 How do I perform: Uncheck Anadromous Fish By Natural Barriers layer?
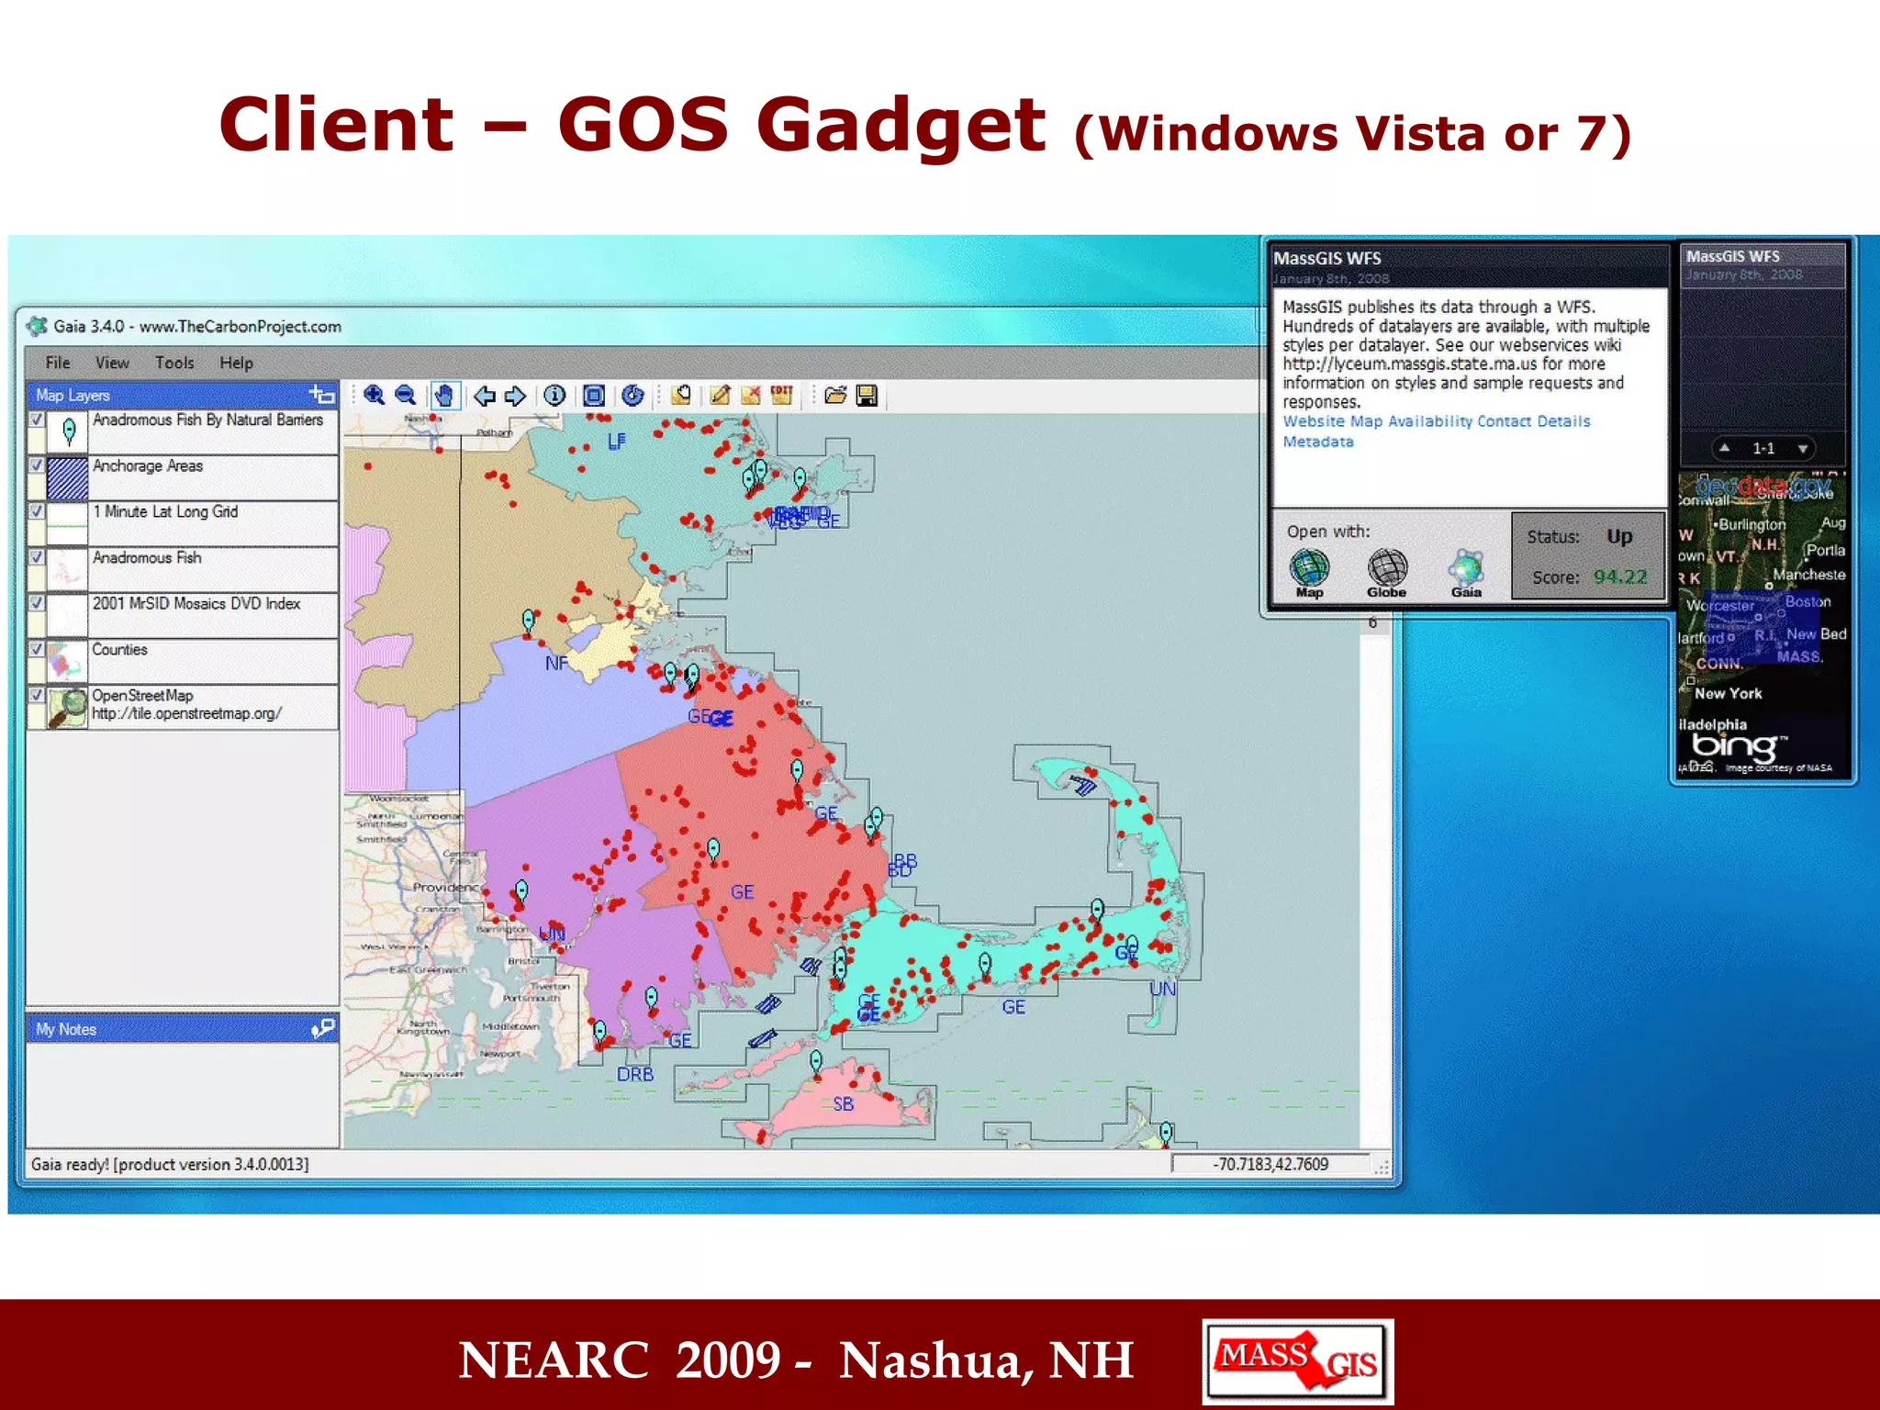[x=37, y=420]
